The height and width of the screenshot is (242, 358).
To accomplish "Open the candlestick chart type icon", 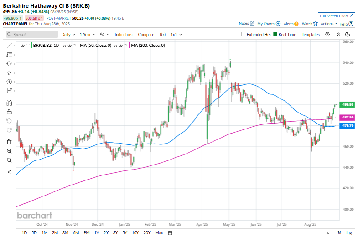I will 102,34.
